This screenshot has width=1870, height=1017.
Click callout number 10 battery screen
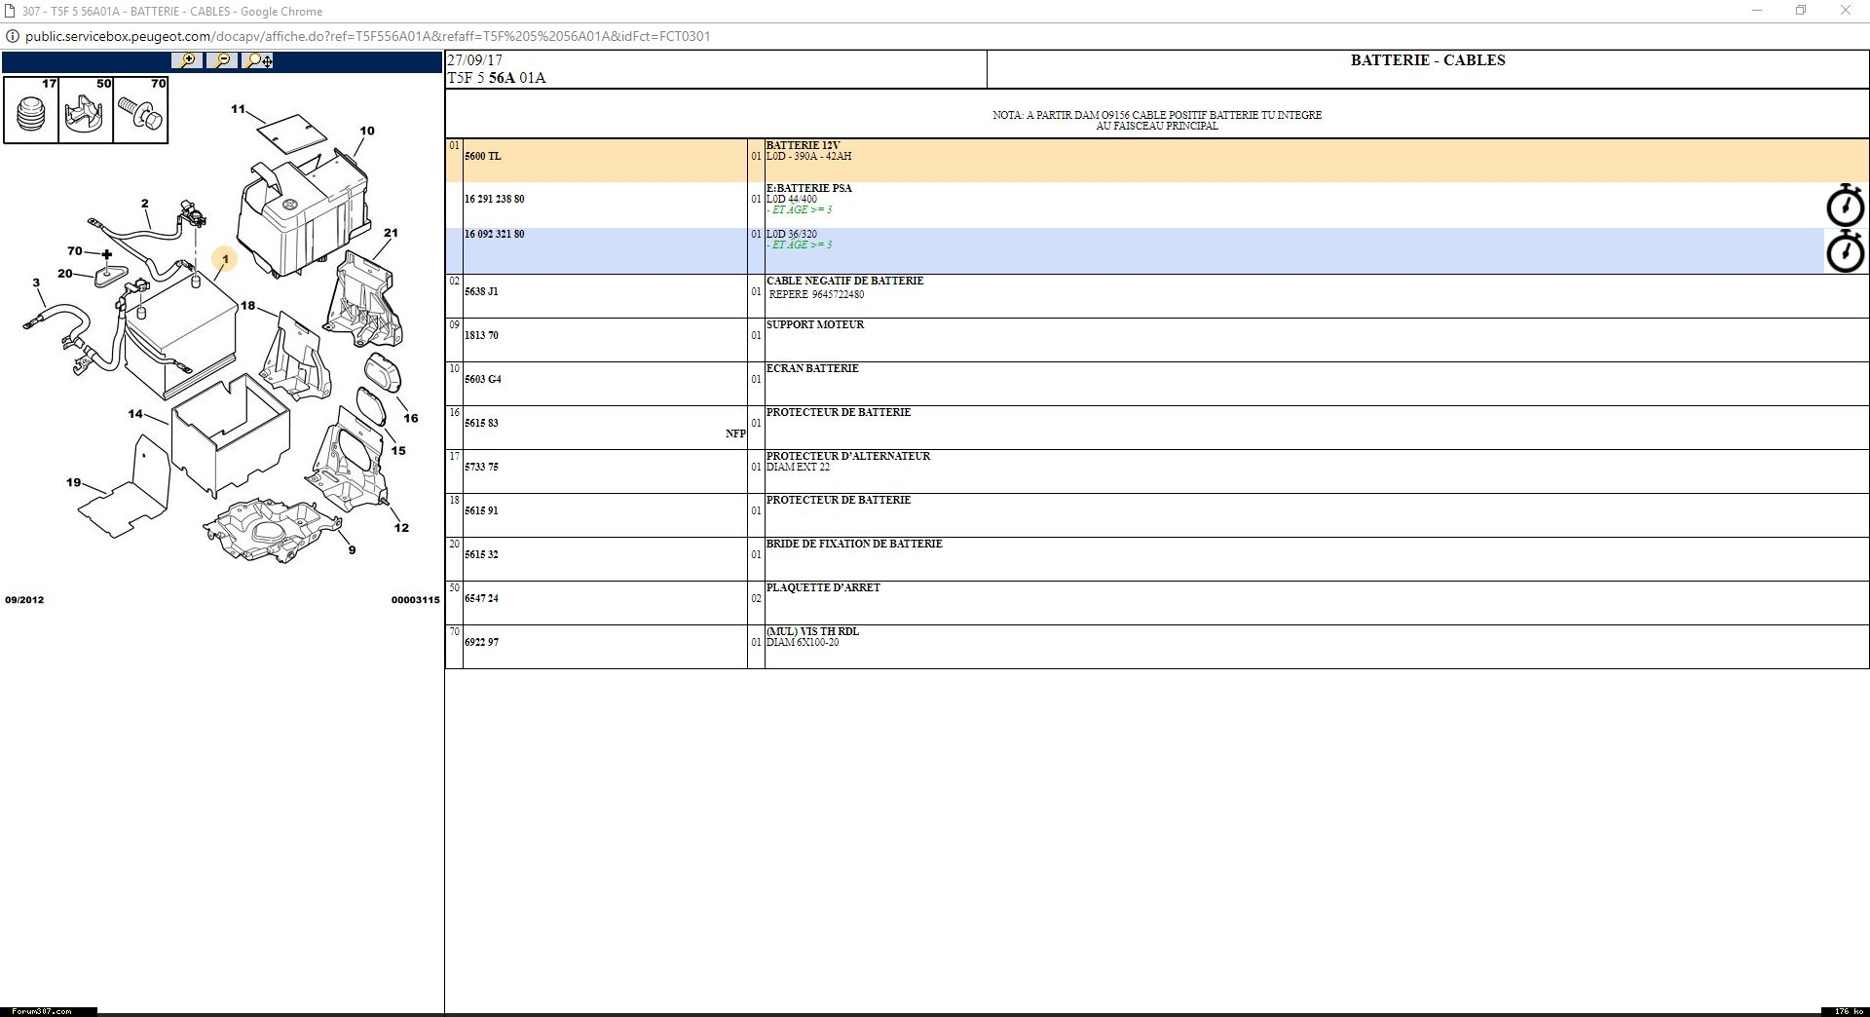point(367,131)
